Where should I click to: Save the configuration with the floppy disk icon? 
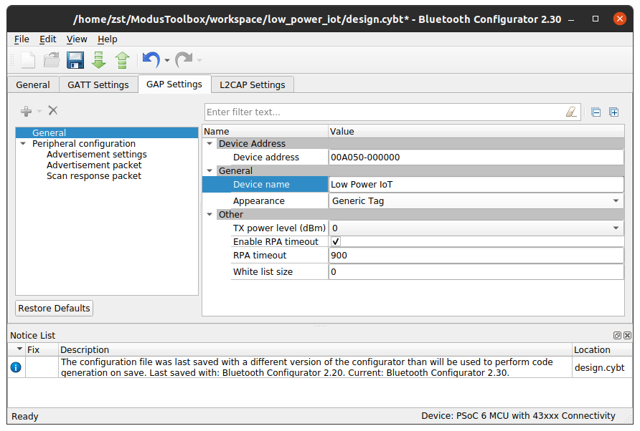75,60
